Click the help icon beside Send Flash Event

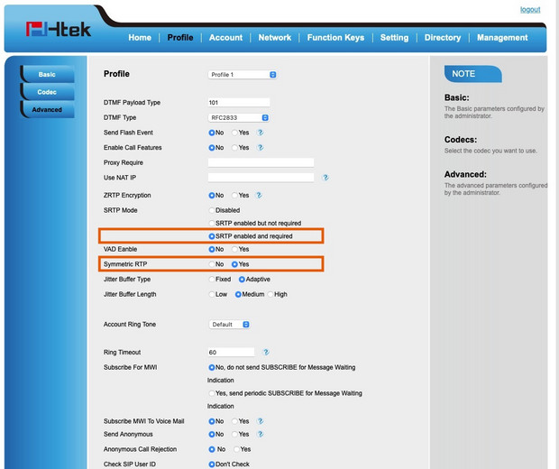pos(260,133)
